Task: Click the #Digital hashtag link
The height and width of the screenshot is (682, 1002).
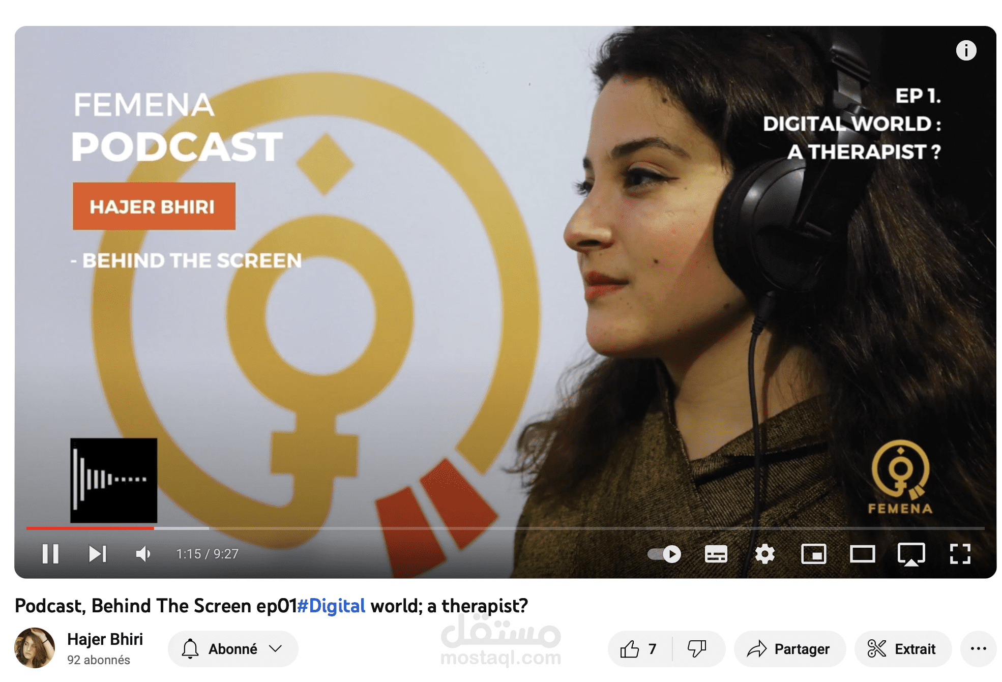Action: click(x=331, y=606)
